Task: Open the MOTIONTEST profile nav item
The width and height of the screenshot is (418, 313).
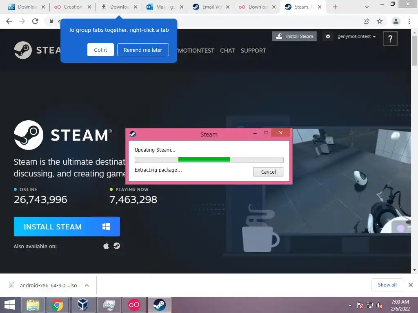Action: pos(196,51)
